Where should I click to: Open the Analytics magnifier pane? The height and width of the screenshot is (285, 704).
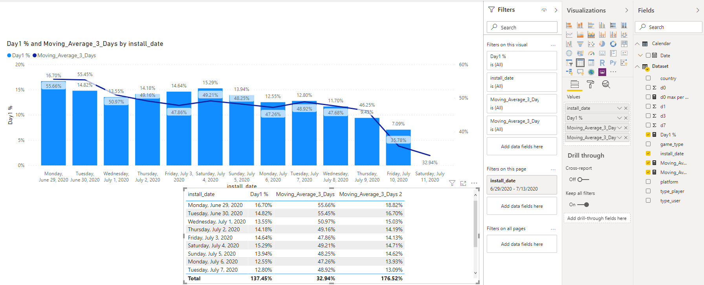coord(606,84)
